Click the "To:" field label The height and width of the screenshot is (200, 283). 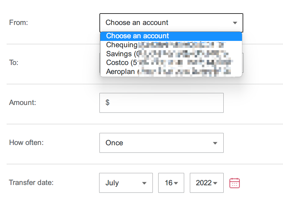click(14, 63)
